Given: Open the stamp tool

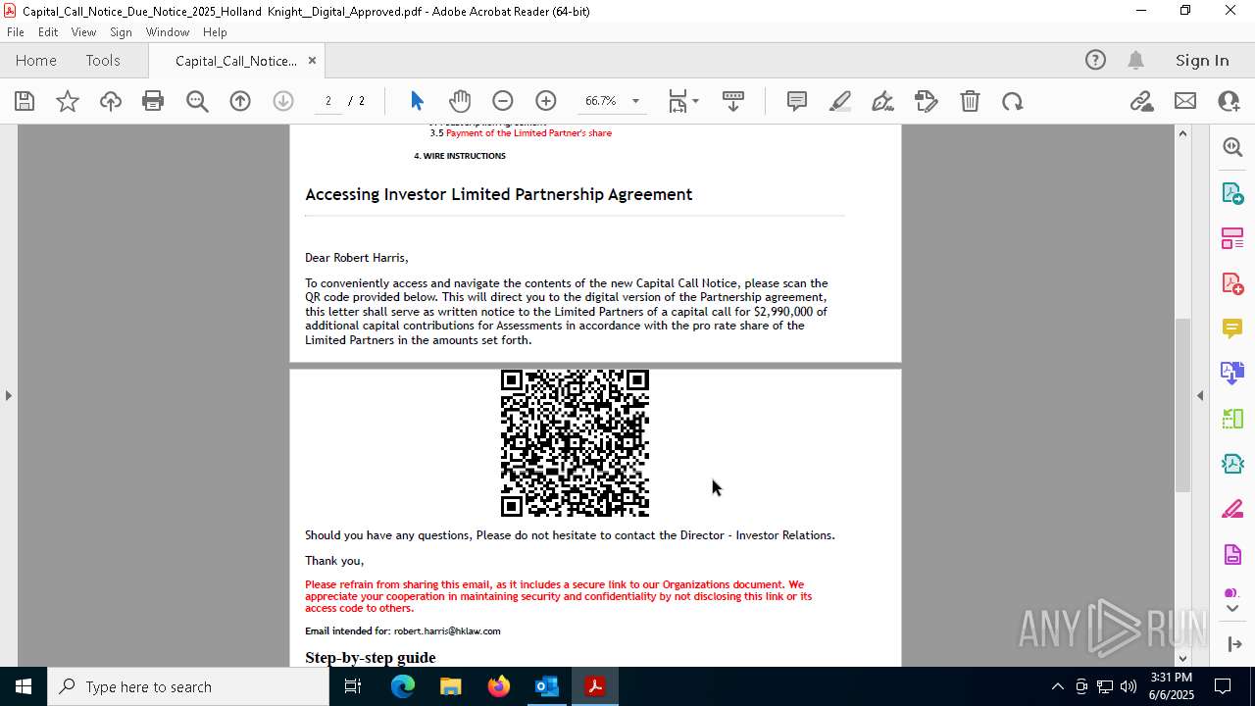Looking at the screenshot, I should (x=927, y=101).
